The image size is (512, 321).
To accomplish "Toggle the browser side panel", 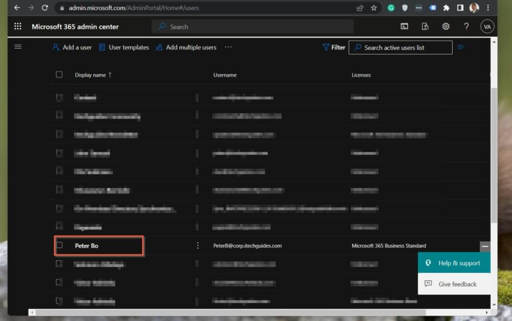I will [460, 8].
